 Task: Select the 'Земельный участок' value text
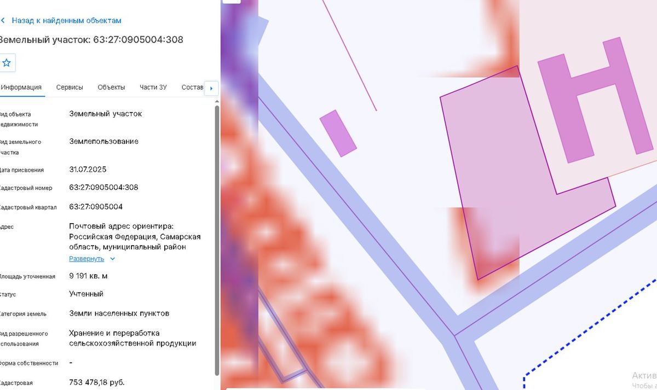[106, 114]
